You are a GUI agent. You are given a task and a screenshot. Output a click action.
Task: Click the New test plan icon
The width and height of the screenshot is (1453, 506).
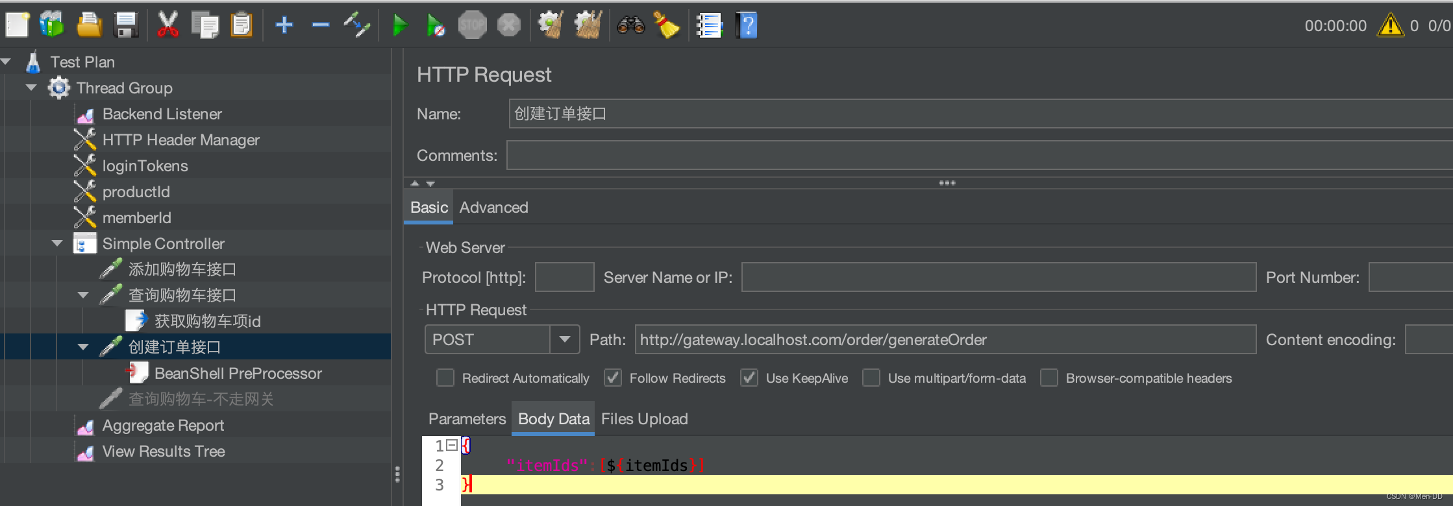click(x=17, y=25)
